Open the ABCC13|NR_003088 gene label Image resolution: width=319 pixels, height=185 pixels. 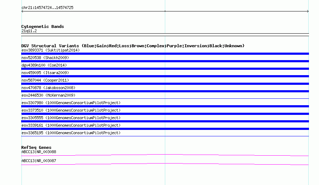pyautogui.click(x=39, y=152)
